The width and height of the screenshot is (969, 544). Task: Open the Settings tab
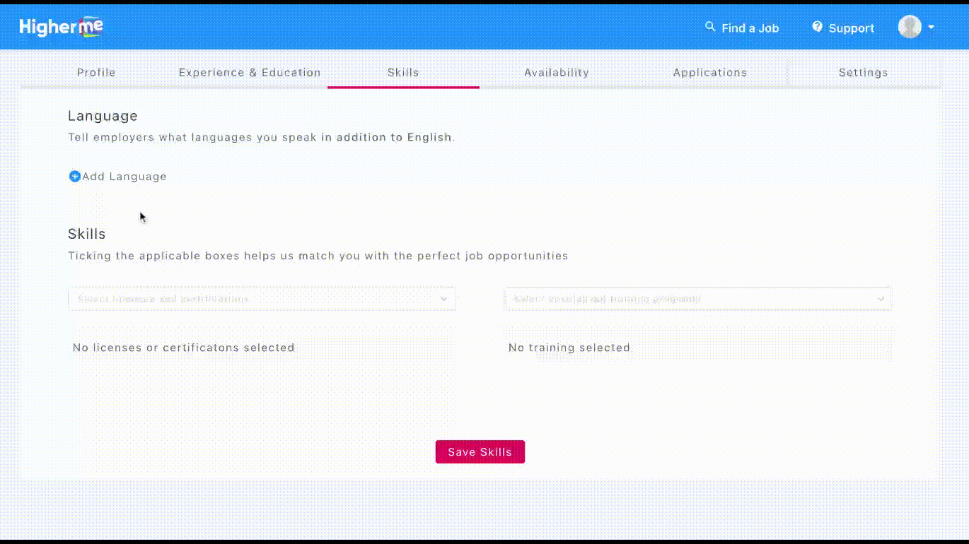[863, 73]
